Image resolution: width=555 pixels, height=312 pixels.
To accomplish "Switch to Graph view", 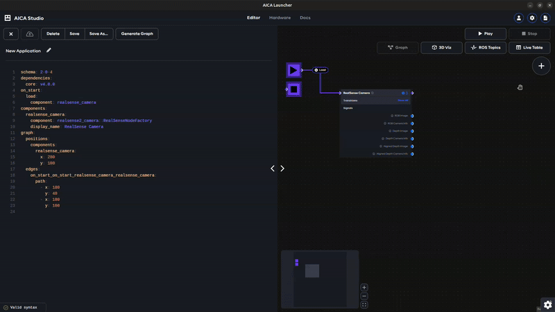I will click(x=398, y=47).
